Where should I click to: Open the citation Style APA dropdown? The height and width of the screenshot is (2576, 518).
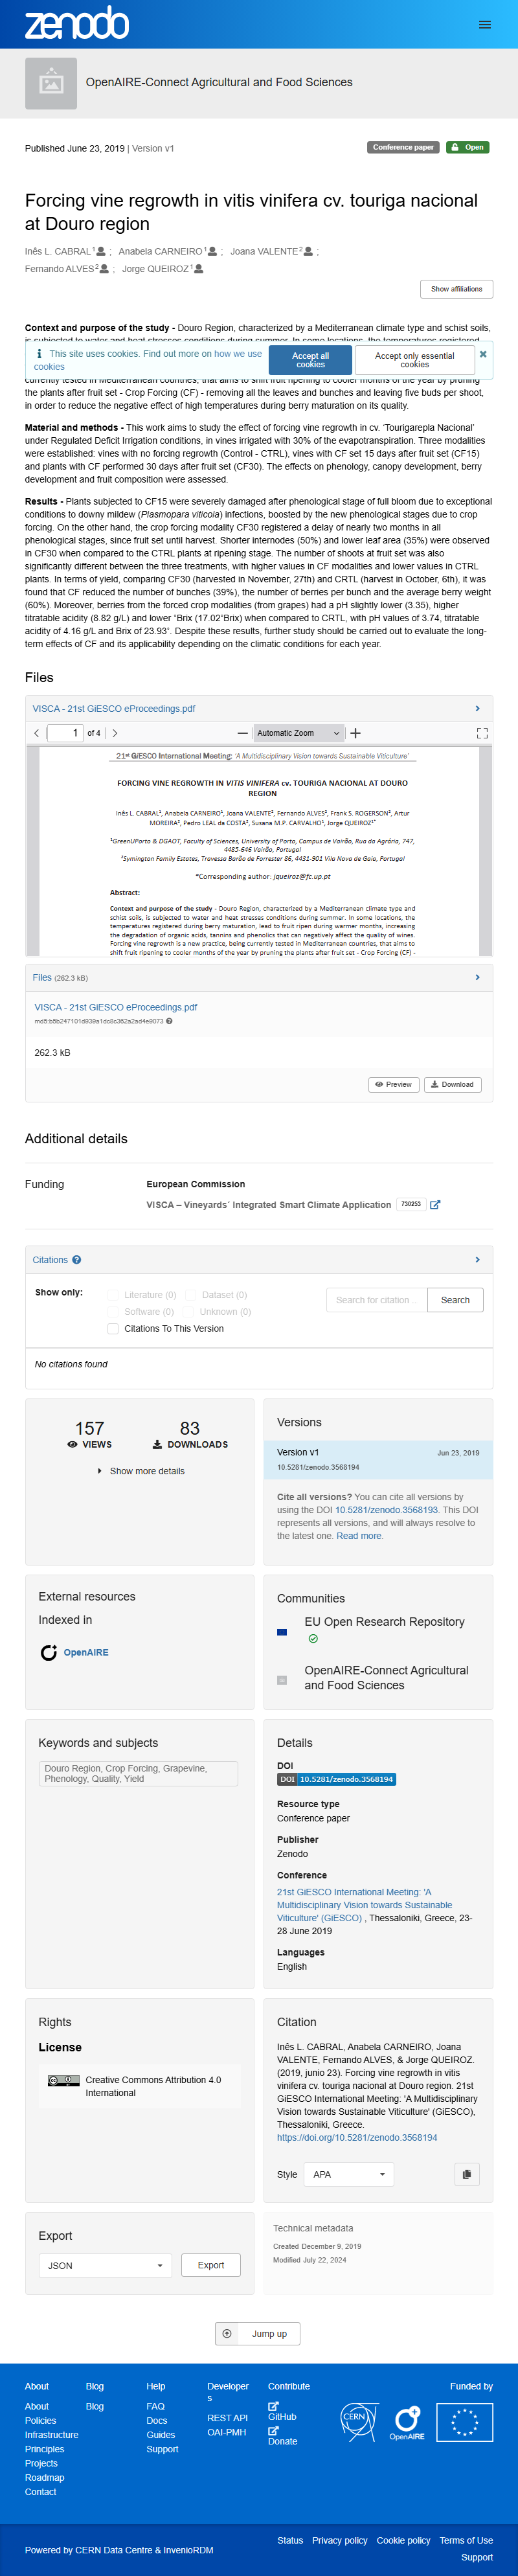[348, 2174]
